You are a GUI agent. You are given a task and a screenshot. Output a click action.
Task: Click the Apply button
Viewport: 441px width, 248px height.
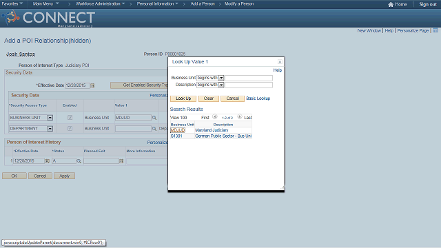pos(64,176)
